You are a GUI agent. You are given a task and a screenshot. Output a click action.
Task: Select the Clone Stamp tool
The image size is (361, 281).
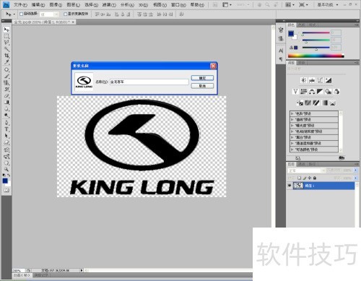[x=6, y=83]
